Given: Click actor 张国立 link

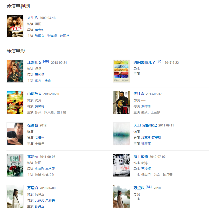Looking at the screenshot, I should [x=40, y=36].
